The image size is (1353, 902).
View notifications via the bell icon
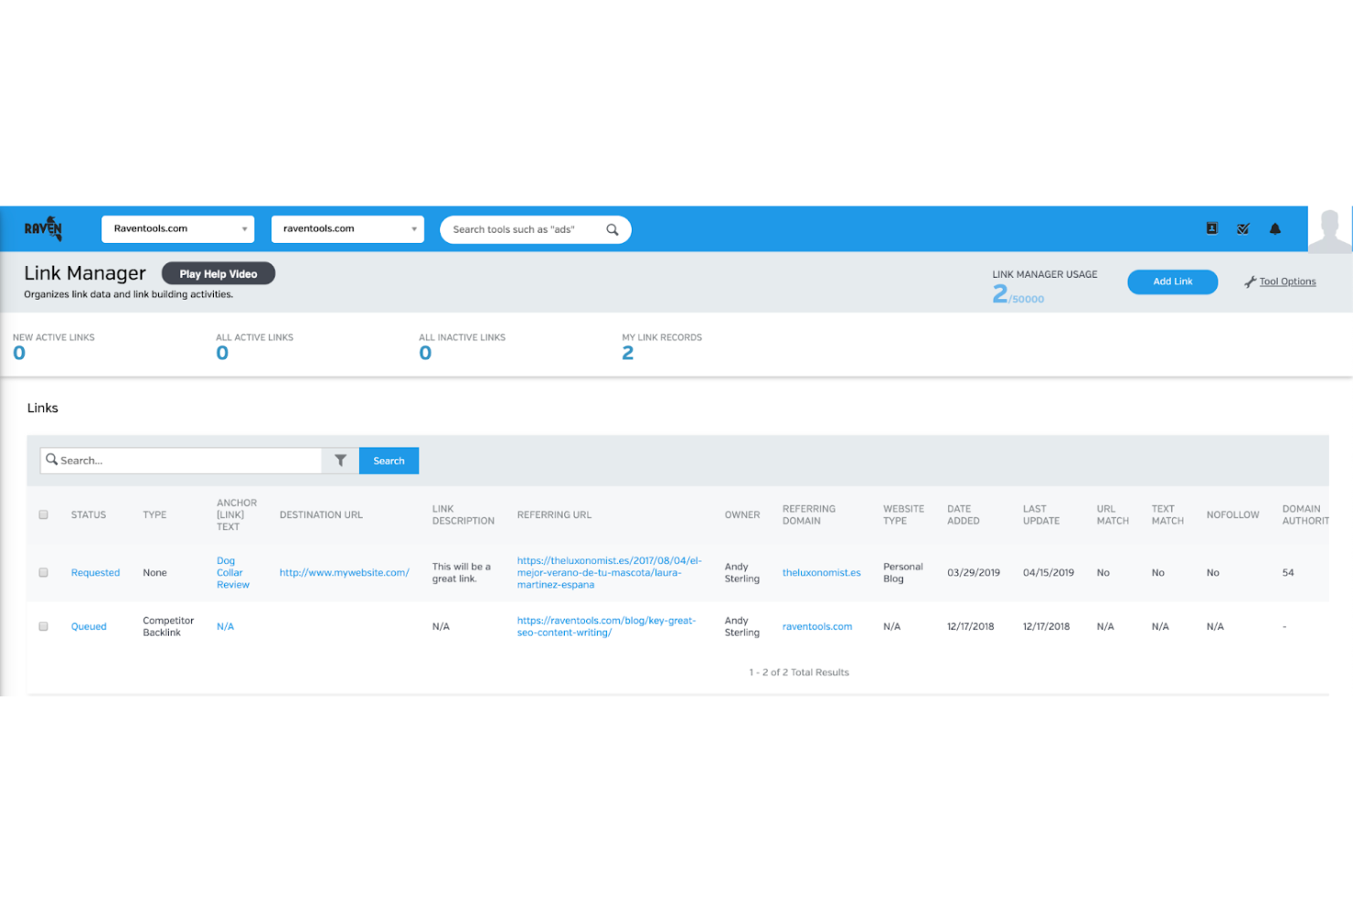[x=1275, y=228]
